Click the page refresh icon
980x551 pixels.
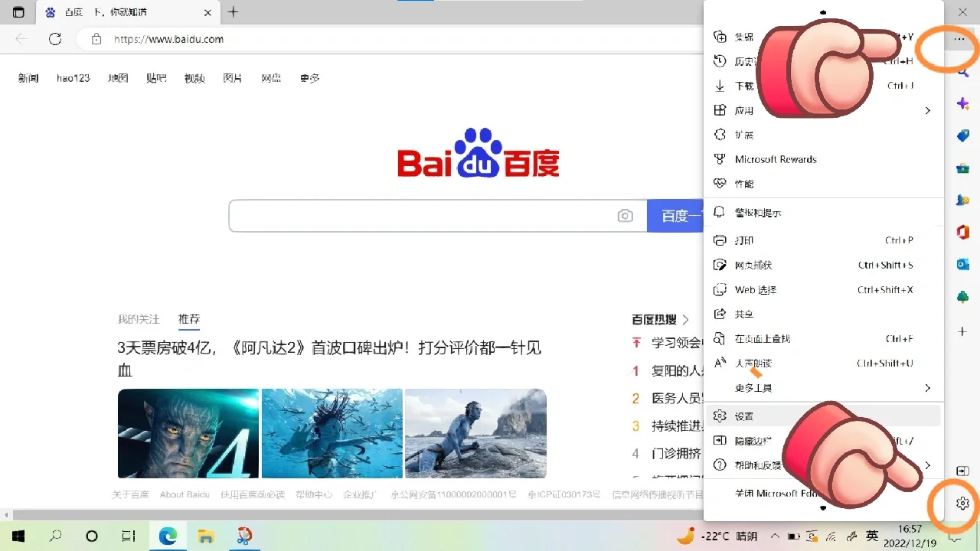(x=54, y=39)
